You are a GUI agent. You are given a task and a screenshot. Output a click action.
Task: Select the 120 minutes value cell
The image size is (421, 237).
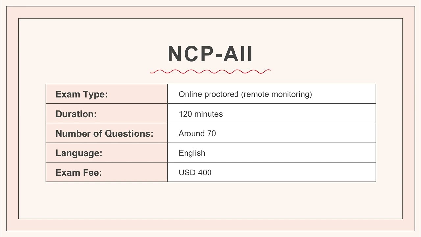point(272,114)
